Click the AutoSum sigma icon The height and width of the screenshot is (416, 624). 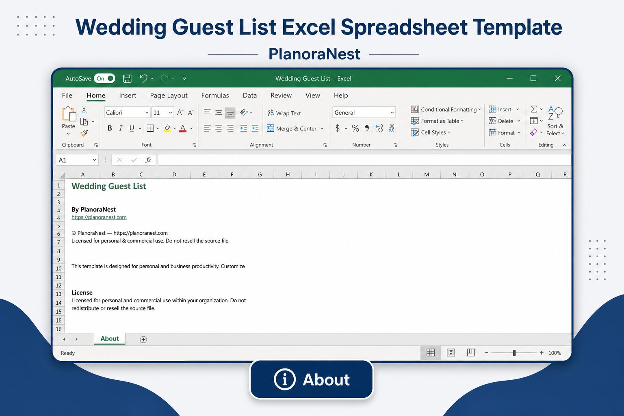534,109
